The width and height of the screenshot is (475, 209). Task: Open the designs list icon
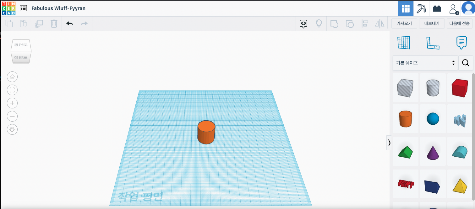(x=23, y=8)
